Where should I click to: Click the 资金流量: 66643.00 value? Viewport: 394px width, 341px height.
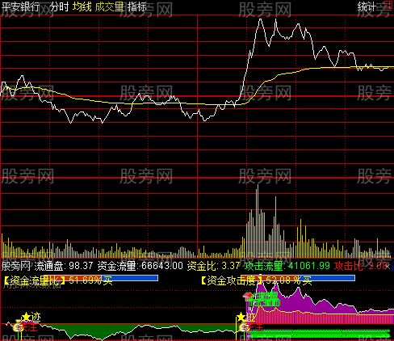[x=140, y=266]
